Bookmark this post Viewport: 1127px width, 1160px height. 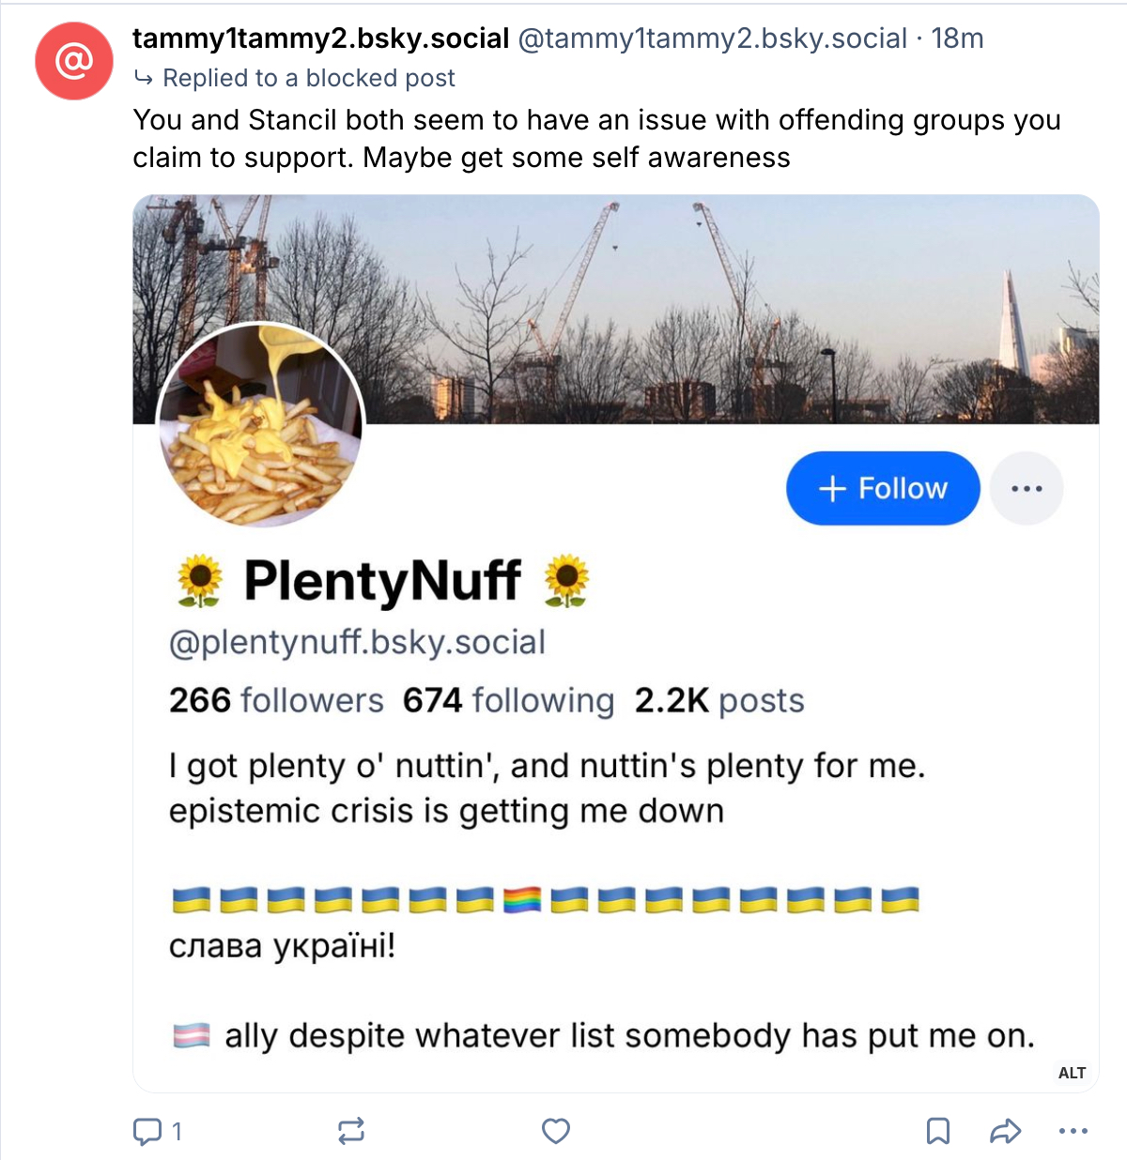click(937, 1131)
